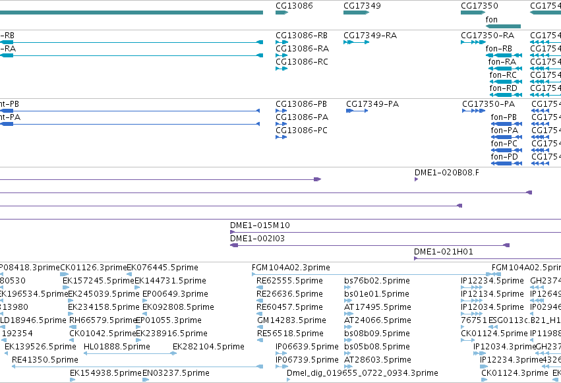Select BAC clone DME1-002I03

[x=257, y=239]
